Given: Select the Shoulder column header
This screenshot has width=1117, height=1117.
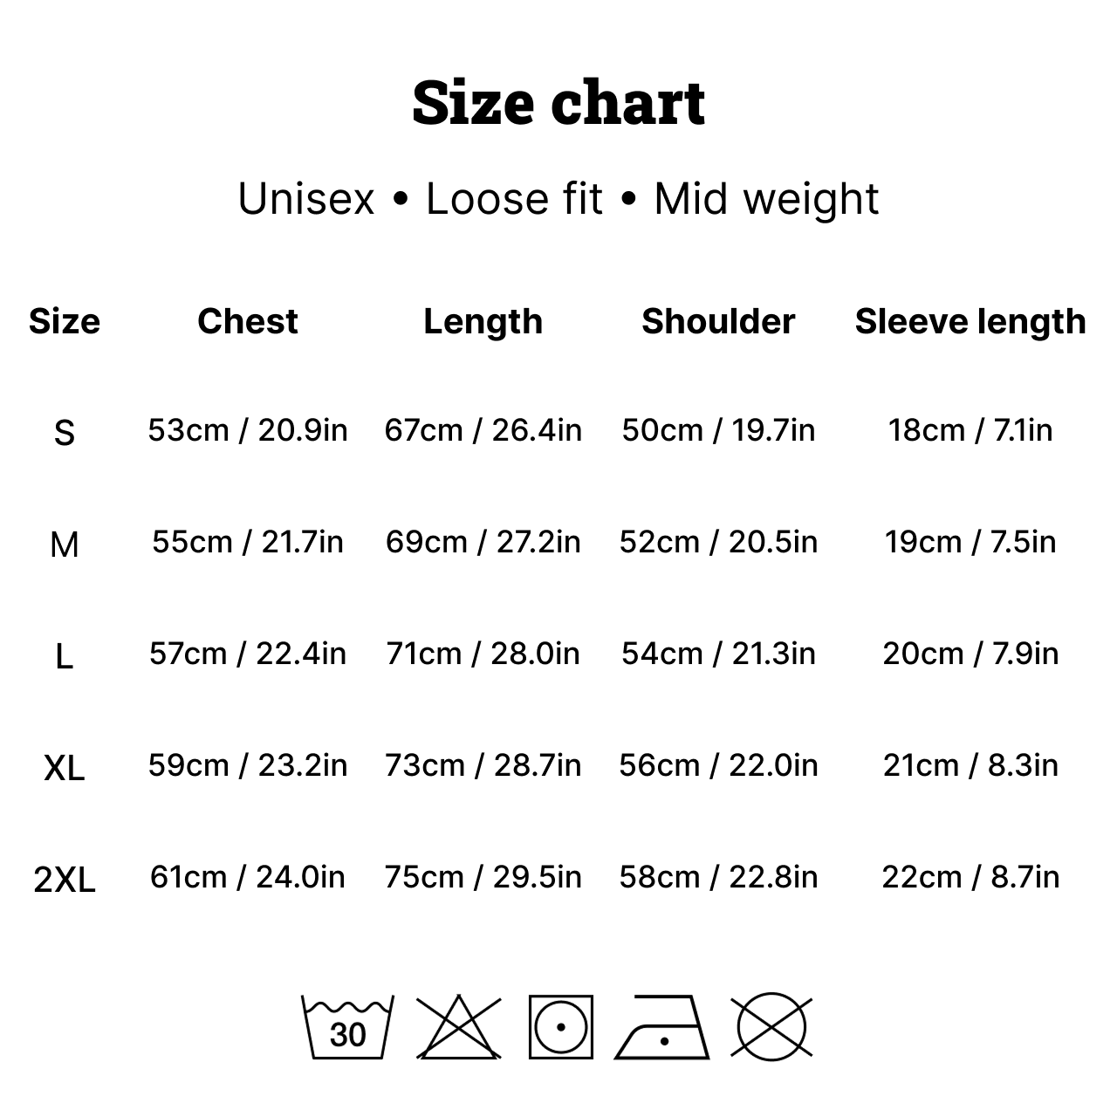Looking at the screenshot, I should [718, 321].
